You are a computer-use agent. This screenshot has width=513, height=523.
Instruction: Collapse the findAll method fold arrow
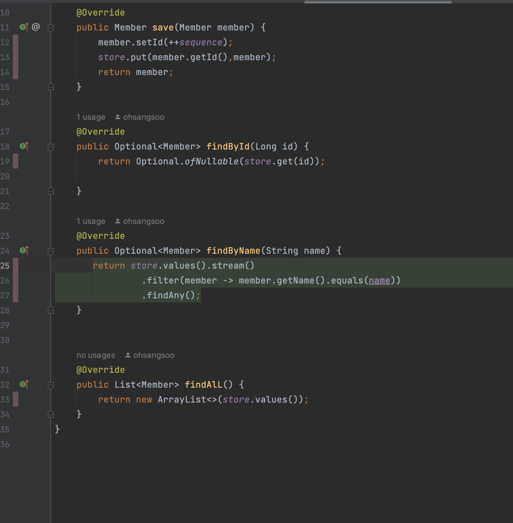click(x=51, y=385)
